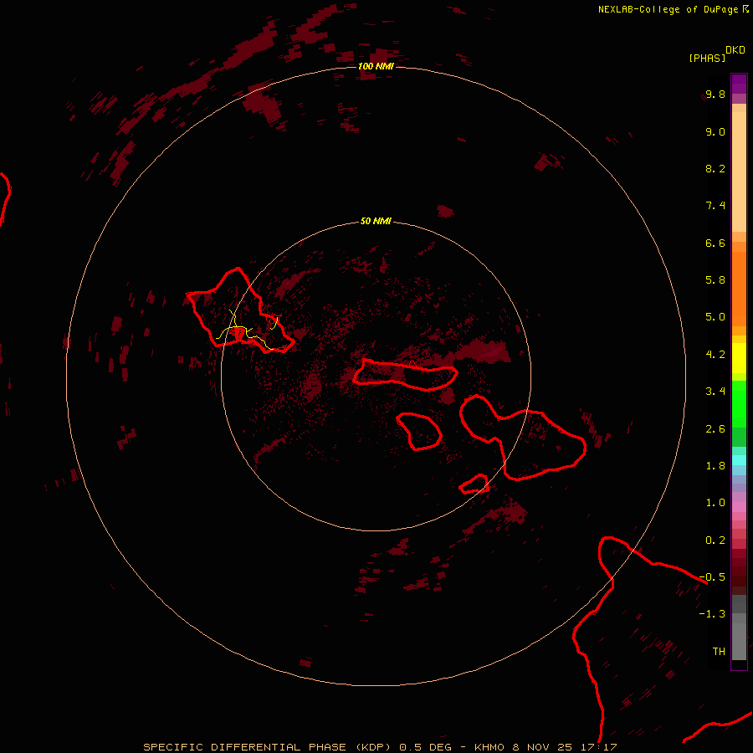Click the light peach band near 8.2

[x=739, y=171]
